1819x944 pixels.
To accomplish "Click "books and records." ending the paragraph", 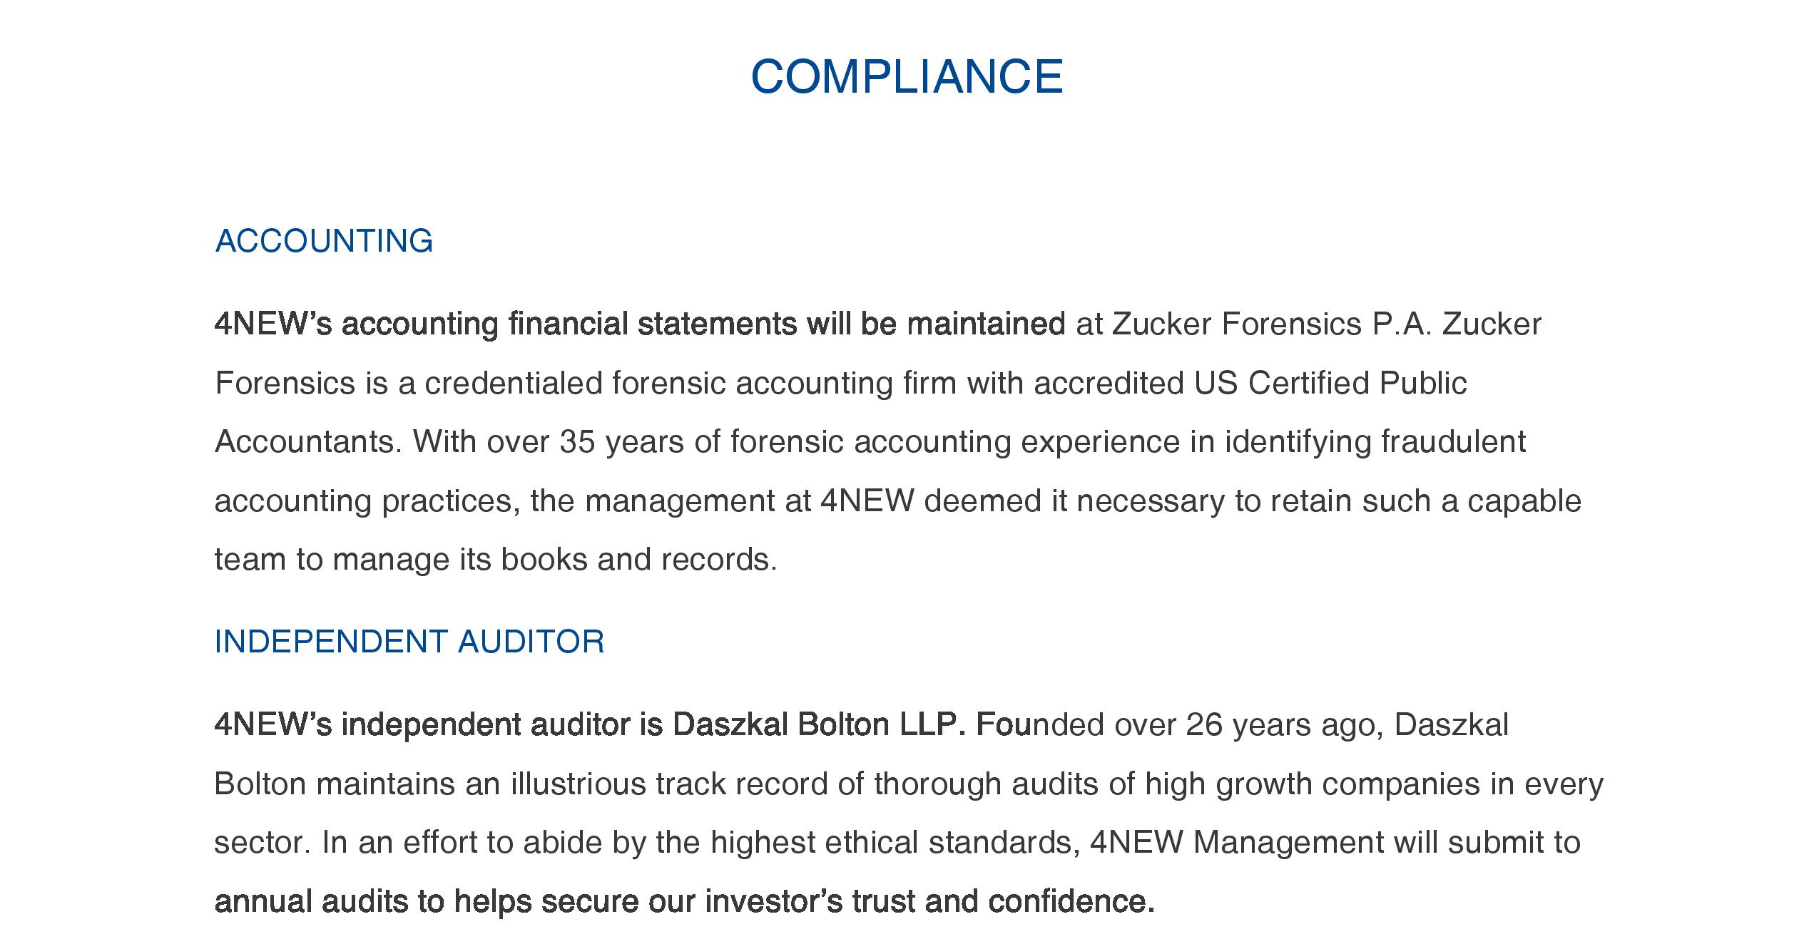I will pos(639,560).
